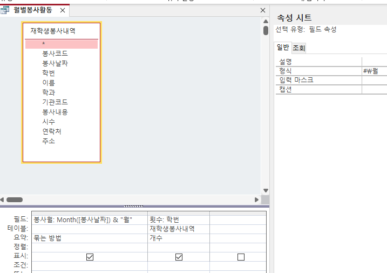Screen dimensions: 387x273
Task: Open 요약 dropdown showing 묶는 방법
Action: pyautogui.click(x=89, y=238)
